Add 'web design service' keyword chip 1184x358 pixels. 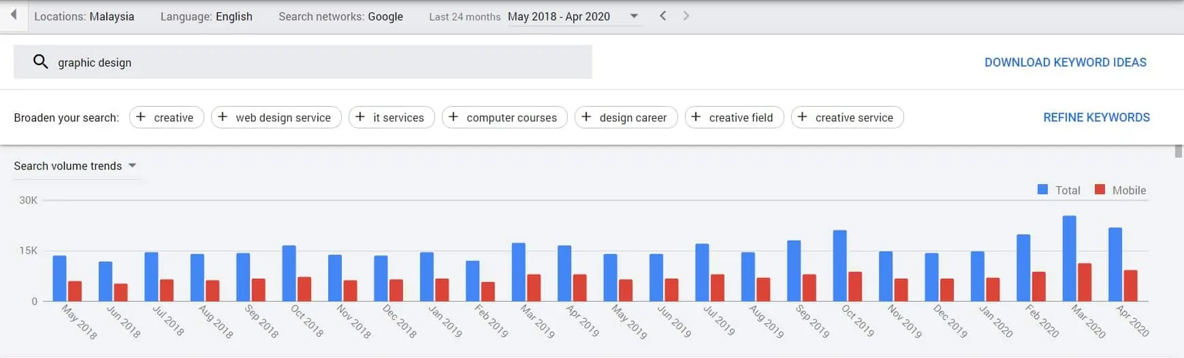276,118
